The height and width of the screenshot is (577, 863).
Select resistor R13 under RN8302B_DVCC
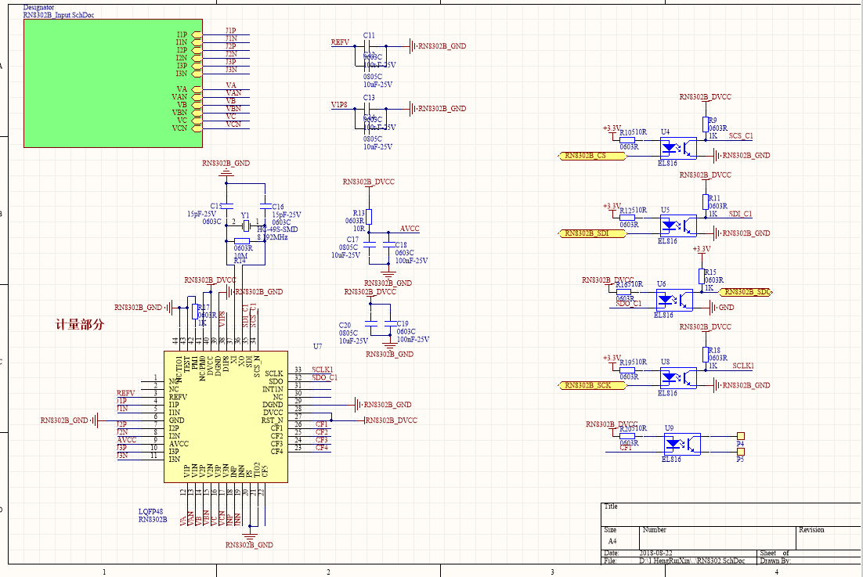369,217
